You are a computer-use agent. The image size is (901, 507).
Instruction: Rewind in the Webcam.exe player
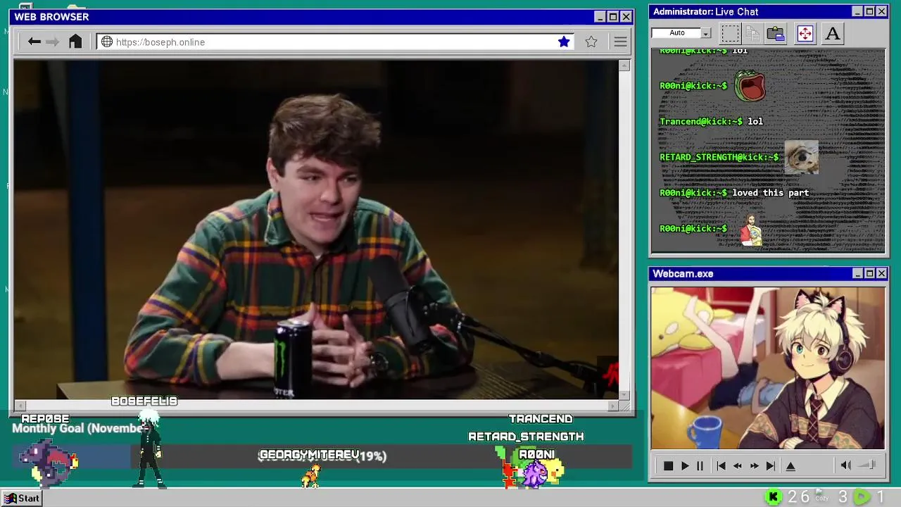738,465
